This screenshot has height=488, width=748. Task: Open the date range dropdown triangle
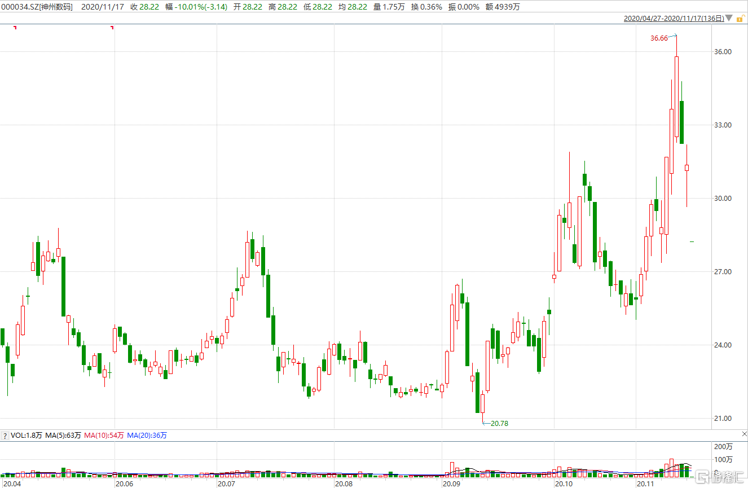coord(729,19)
